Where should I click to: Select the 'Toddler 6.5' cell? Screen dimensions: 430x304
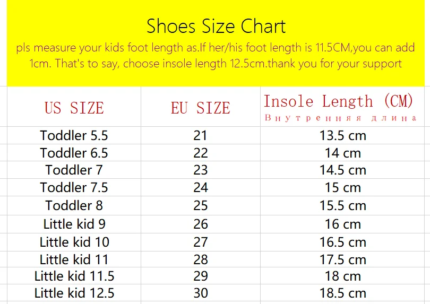pyautogui.click(x=74, y=153)
